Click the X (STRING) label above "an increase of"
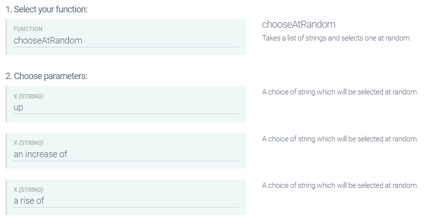This screenshot has height=220, width=431. (28, 143)
